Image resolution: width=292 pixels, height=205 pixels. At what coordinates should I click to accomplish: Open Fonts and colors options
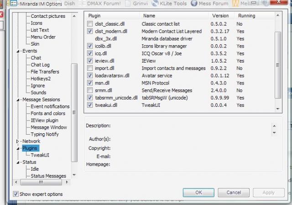click(x=48, y=113)
